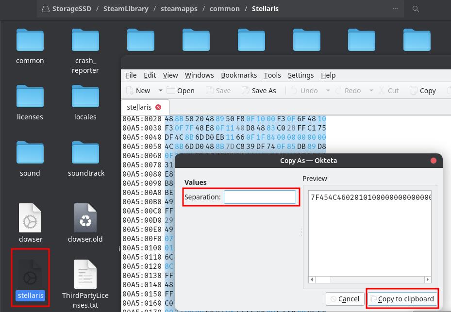Open the Windows menu
Image resolution: width=451 pixels, height=312 pixels.
point(200,75)
